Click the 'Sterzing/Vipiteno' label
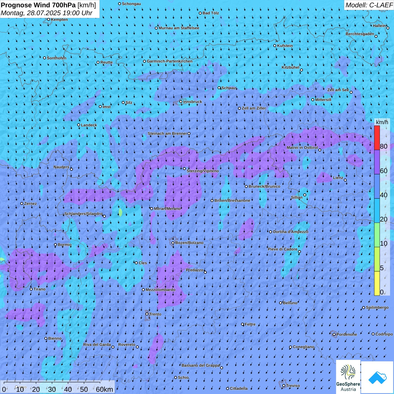The image size is (394, 394). [x=203, y=171]
